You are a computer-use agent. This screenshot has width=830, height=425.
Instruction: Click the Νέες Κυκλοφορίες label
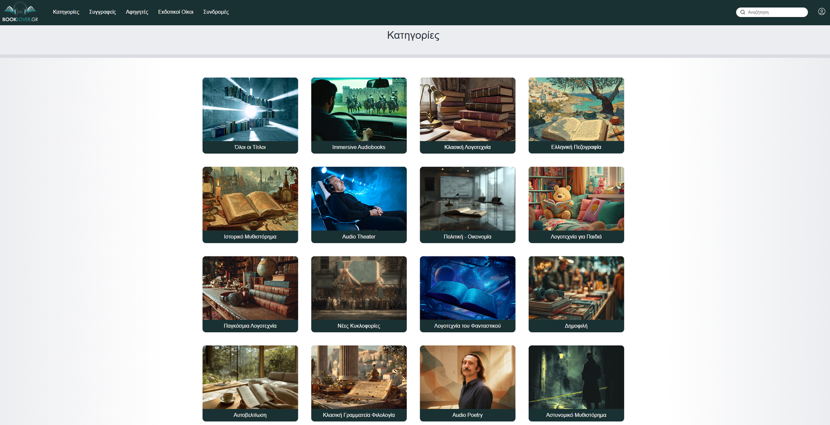(x=358, y=326)
